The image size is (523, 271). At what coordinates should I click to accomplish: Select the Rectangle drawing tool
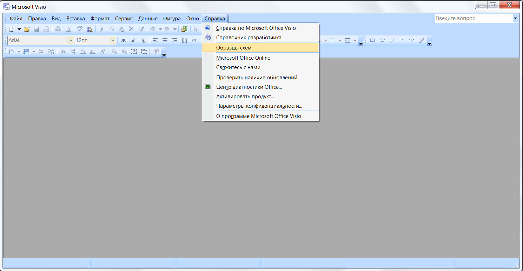pos(372,40)
